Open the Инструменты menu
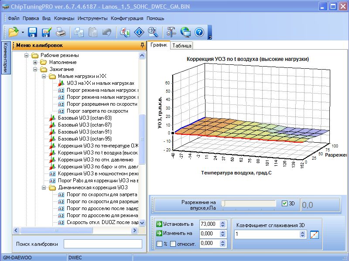The width and height of the screenshot is (349, 261). click(x=92, y=19)
